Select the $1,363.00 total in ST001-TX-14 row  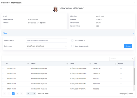(97, 84)
